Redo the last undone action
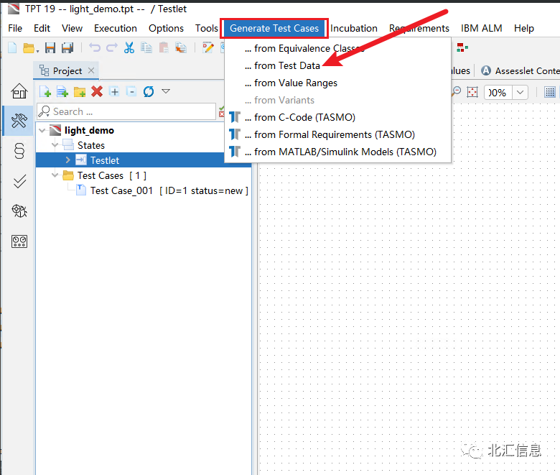The height and width of the screenshot is (475, 560). [x=112, y=47]
